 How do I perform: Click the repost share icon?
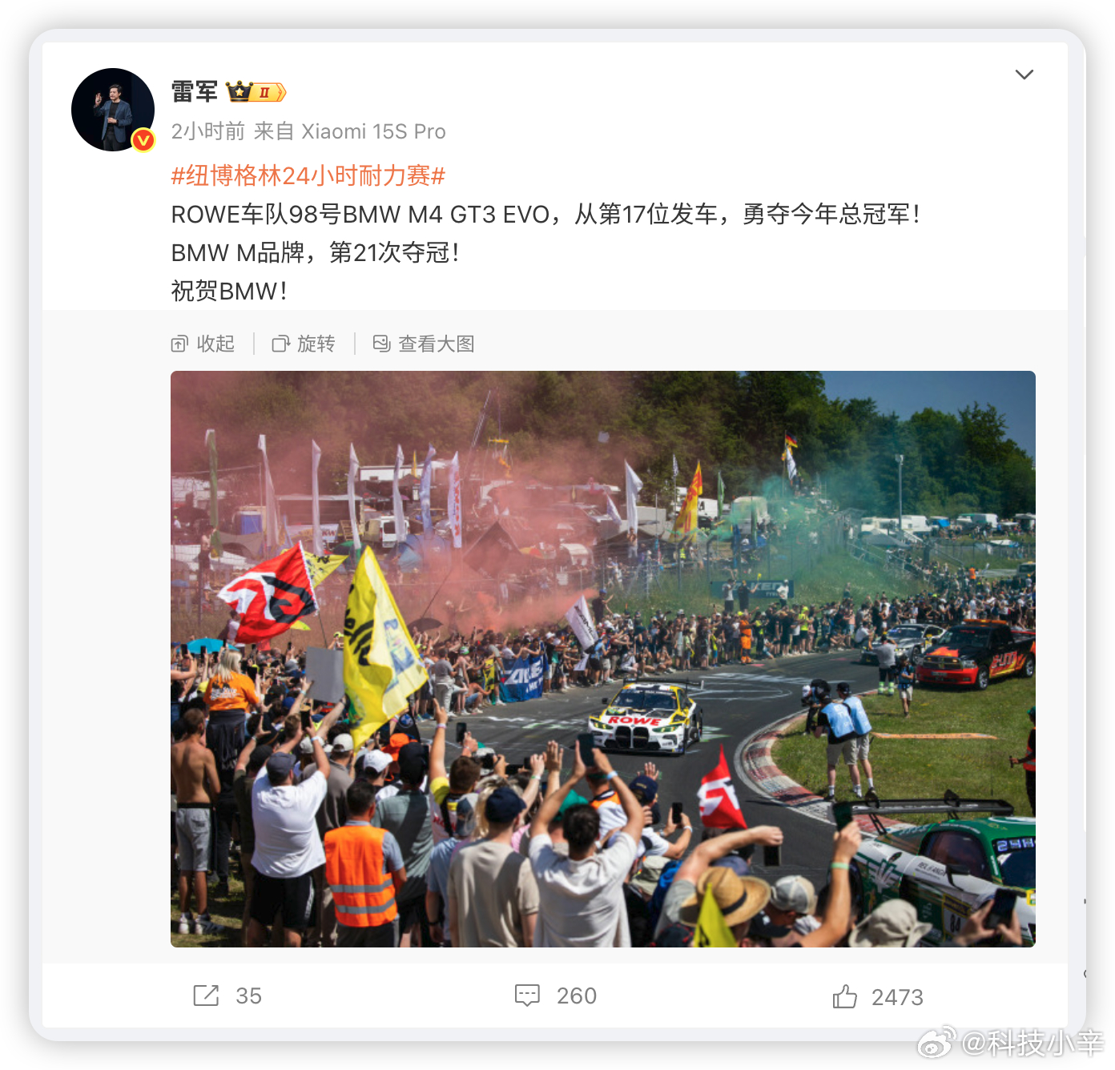click(206, 996)
